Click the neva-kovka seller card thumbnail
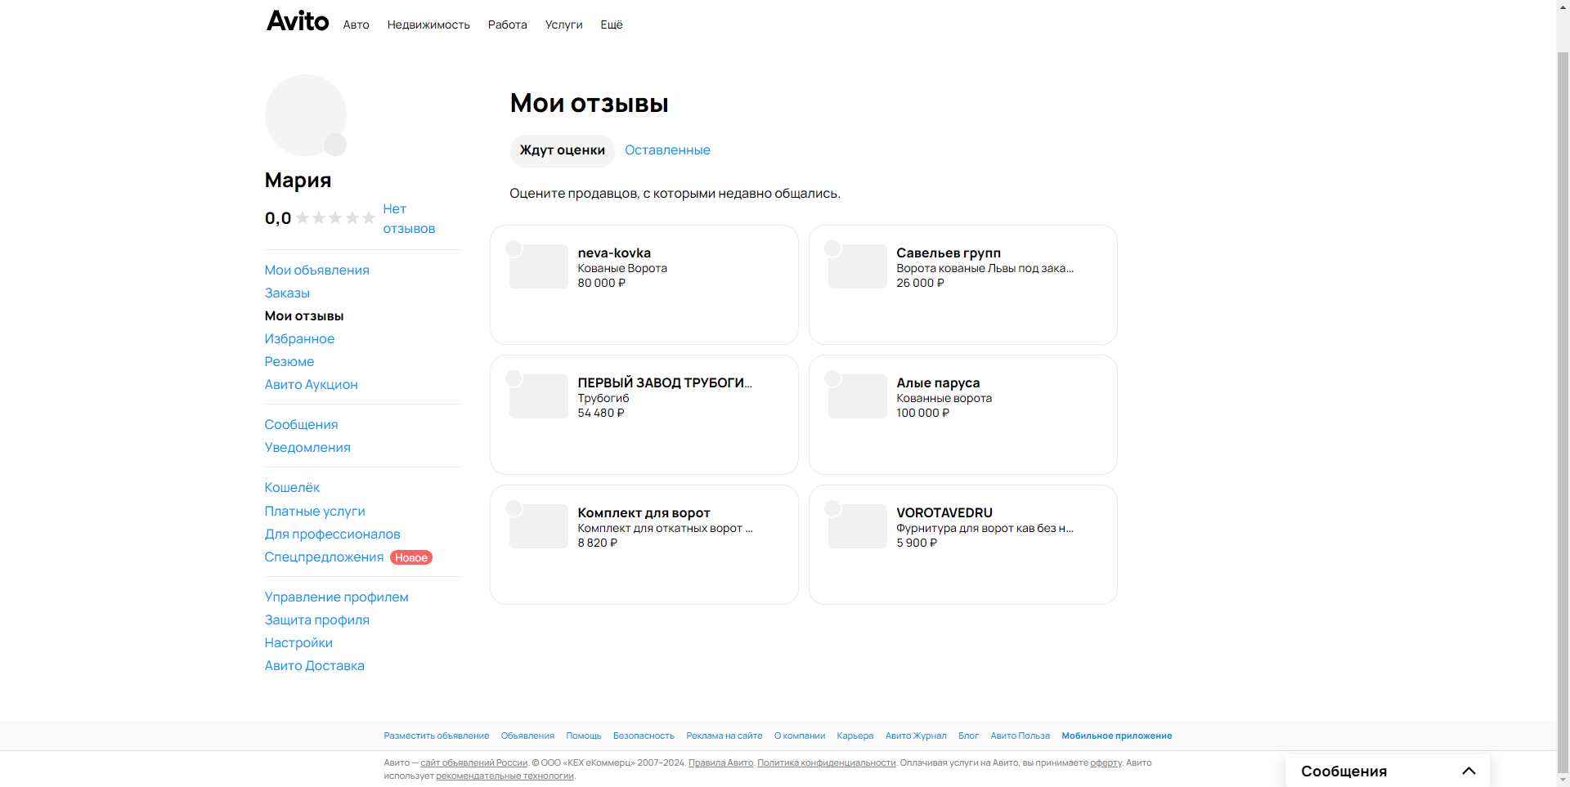This screenshot has height=787, width=1570. pos(538,266)
